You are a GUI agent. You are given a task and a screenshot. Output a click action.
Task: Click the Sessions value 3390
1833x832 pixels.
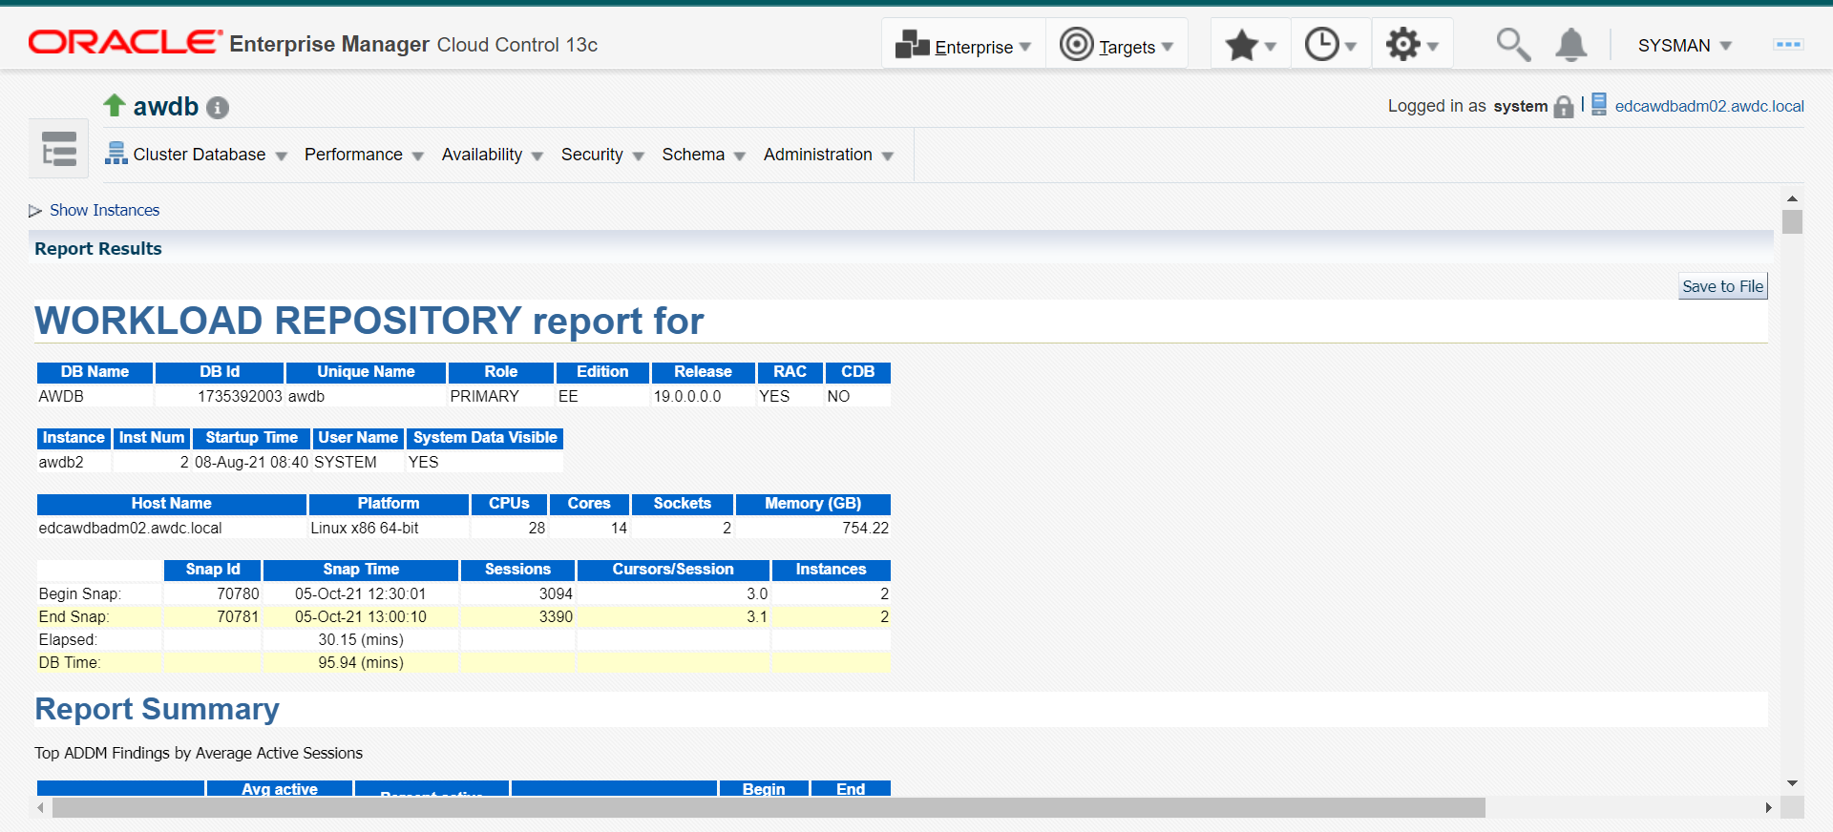coord(556,616)
